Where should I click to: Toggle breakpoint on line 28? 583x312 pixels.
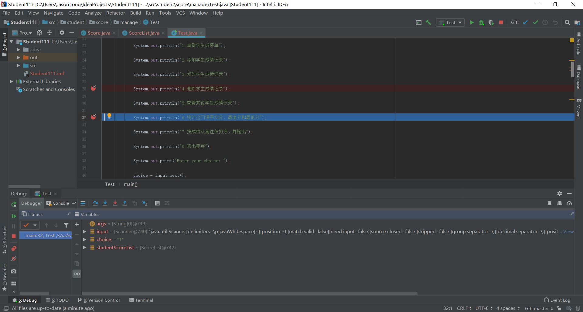pos(93,88)
